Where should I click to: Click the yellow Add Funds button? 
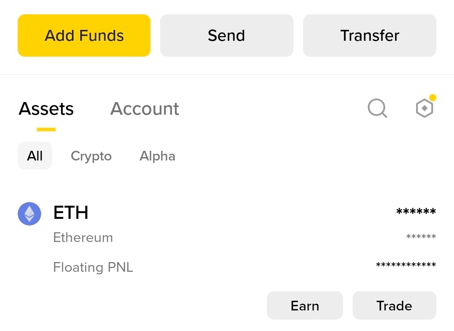[x=84, y=35]
